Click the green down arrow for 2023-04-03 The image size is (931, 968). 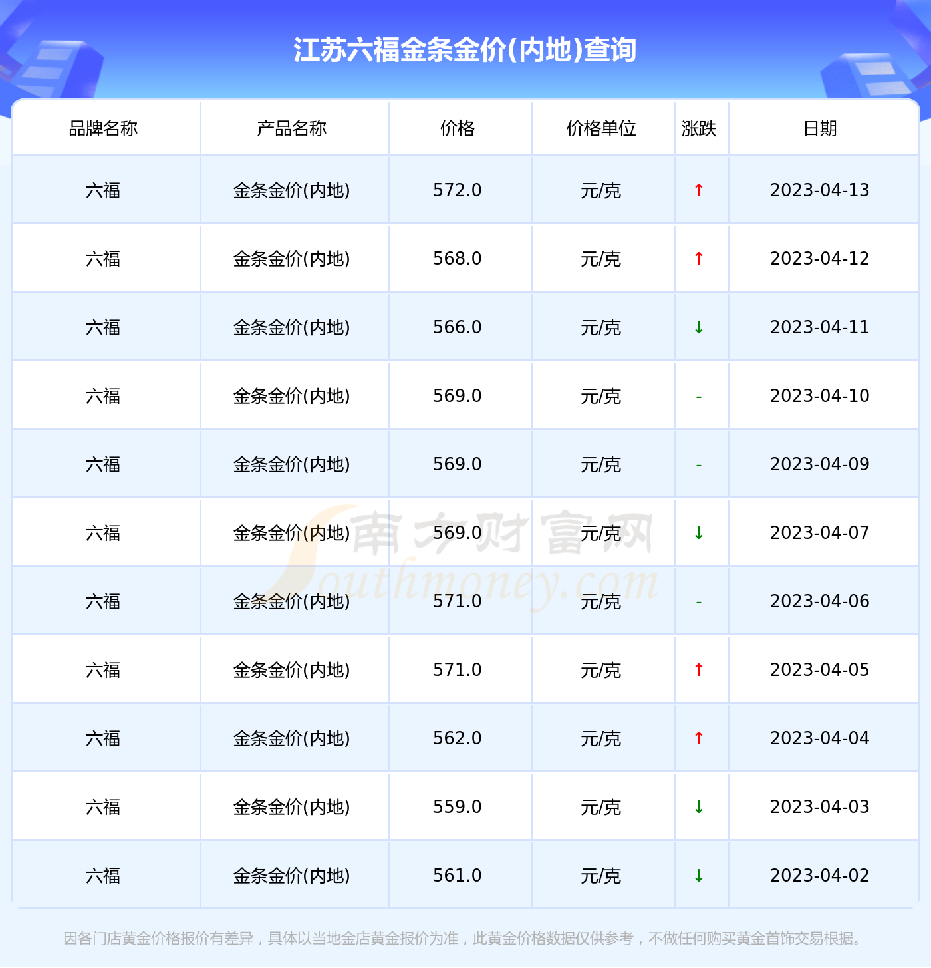coord(699,807)
